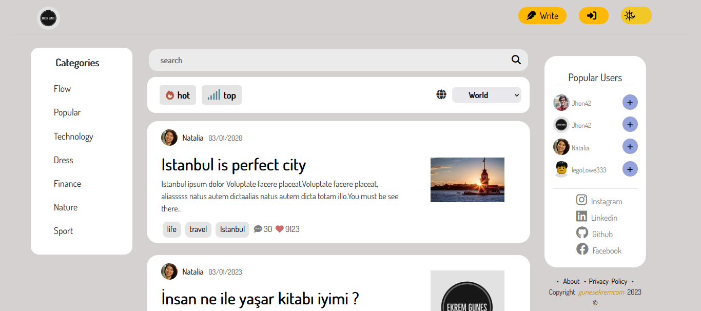The height and width of the screenshot is (311, 701).
Task: Click the 'life' tag
Action: point(172,229)
